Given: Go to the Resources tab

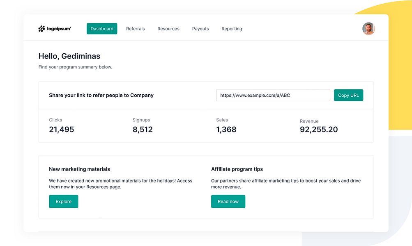Looking at the screenshot, I should [168, 29].
